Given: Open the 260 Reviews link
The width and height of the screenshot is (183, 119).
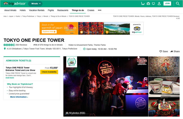Looking at the screenshot, I should (x=21, y=45).
